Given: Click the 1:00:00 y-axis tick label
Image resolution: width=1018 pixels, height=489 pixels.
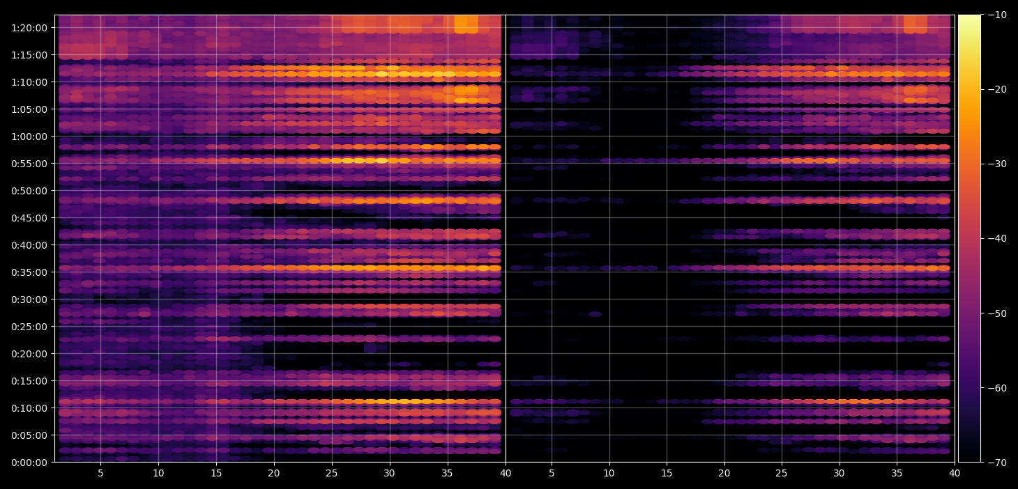Looking at the screenshot, I should tap(29, 137).
